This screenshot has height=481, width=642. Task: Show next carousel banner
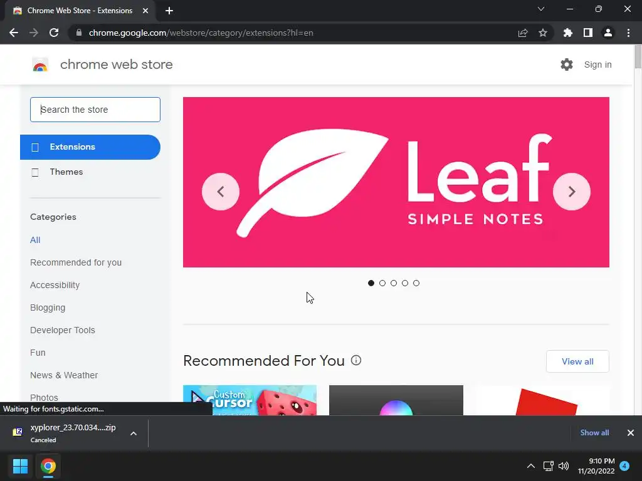coord(572,192)
